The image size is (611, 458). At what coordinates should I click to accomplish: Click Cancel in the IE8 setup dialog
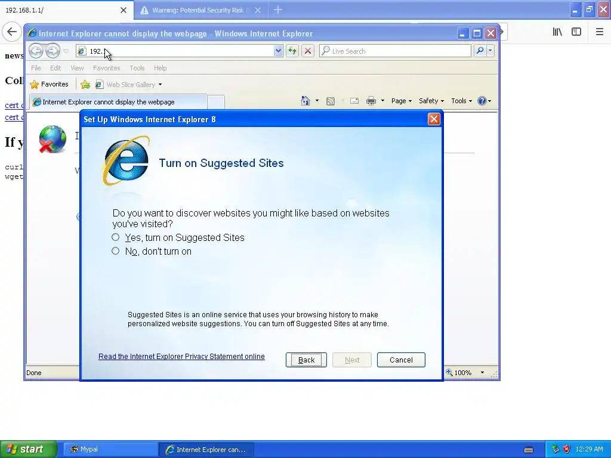(401, 360)
